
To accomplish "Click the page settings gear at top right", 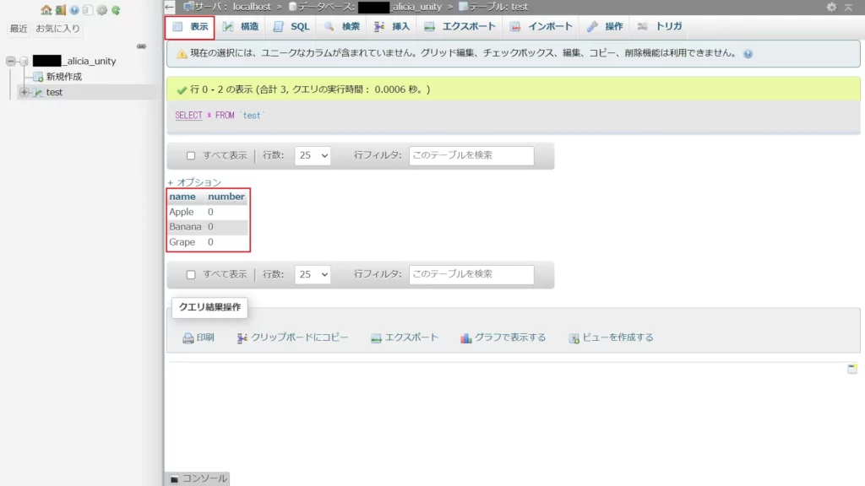I will pyautogui.click(x=831, y=7).
